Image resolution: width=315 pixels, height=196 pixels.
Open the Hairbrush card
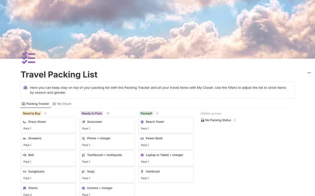[x=166, y=175]
